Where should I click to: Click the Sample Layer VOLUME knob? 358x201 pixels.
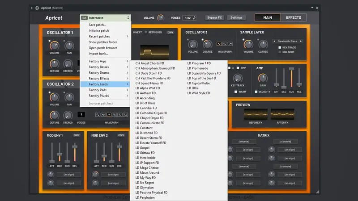pos(248,45)
